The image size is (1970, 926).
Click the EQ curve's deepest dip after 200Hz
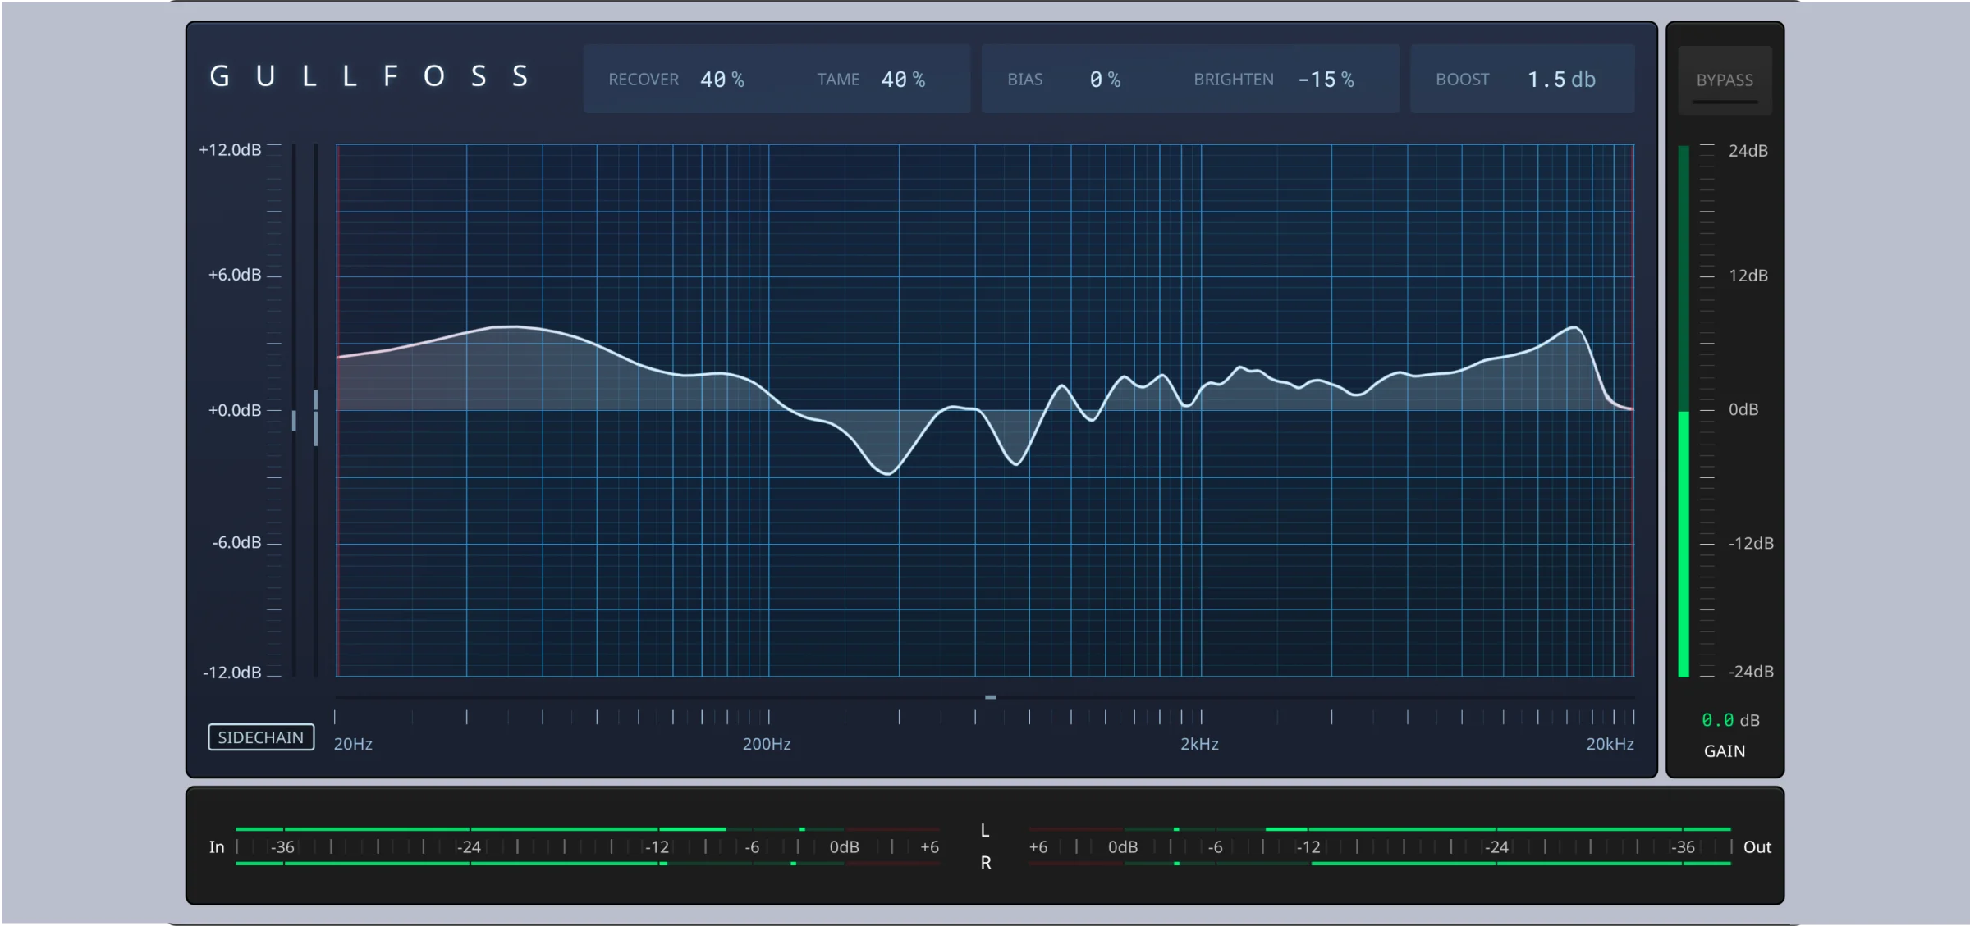click(887, 473)
